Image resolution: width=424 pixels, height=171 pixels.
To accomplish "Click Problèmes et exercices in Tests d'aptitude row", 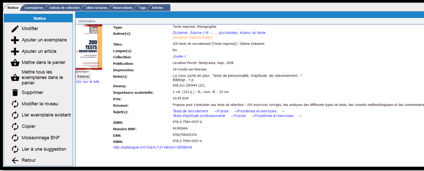I will [x=274, y=116].
